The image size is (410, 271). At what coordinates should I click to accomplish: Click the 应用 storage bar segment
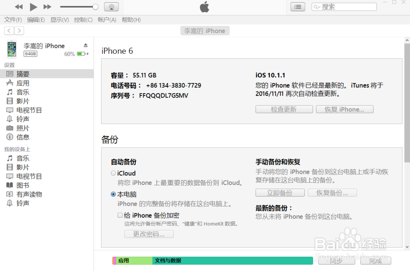[x=134, y=260]
